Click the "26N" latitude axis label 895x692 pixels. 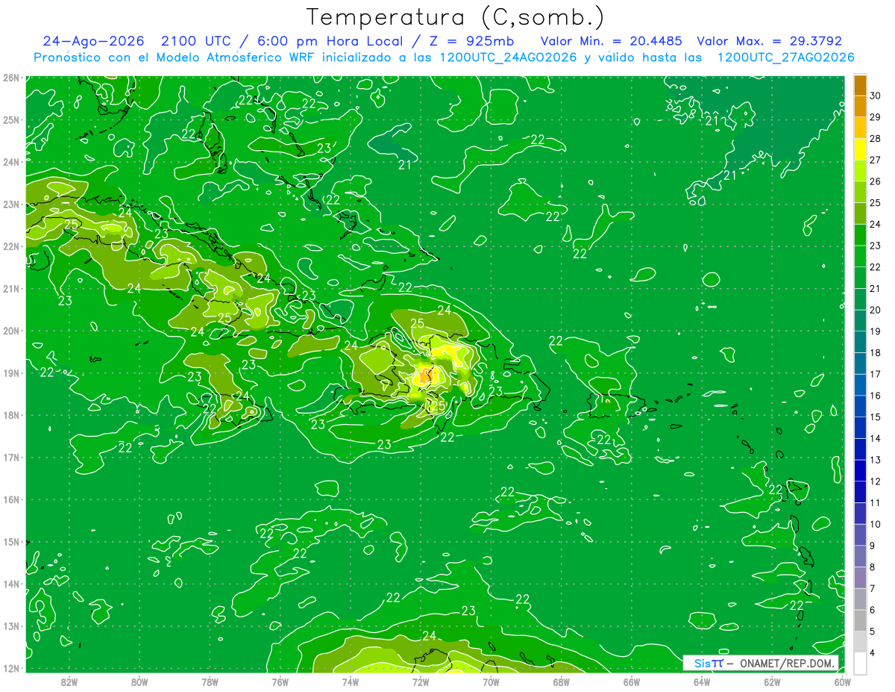tap(11, 78)
